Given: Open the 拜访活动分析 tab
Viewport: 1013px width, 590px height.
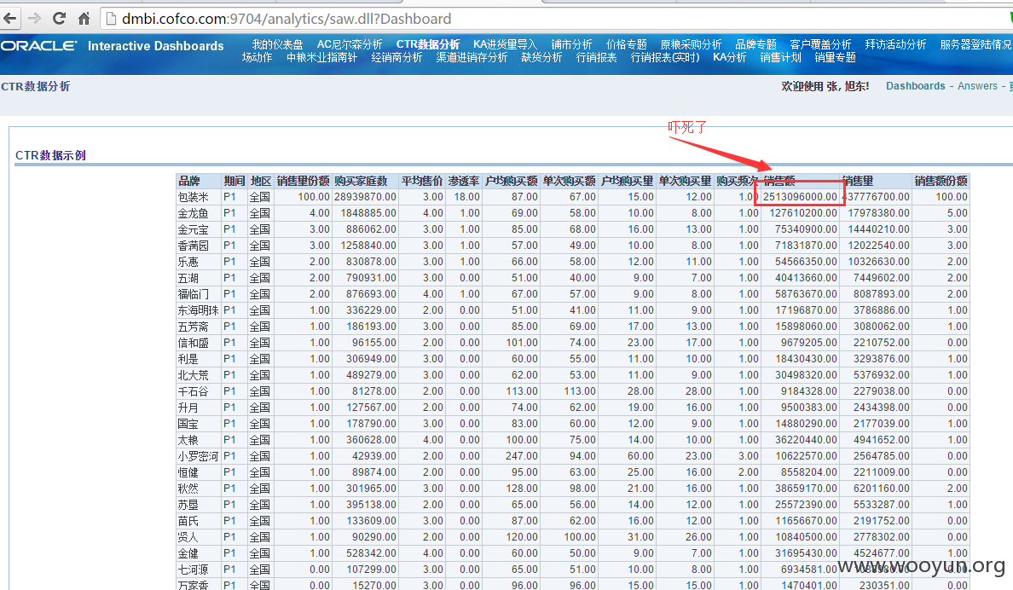Looking at the screenshot, I should tap(895, 44).
